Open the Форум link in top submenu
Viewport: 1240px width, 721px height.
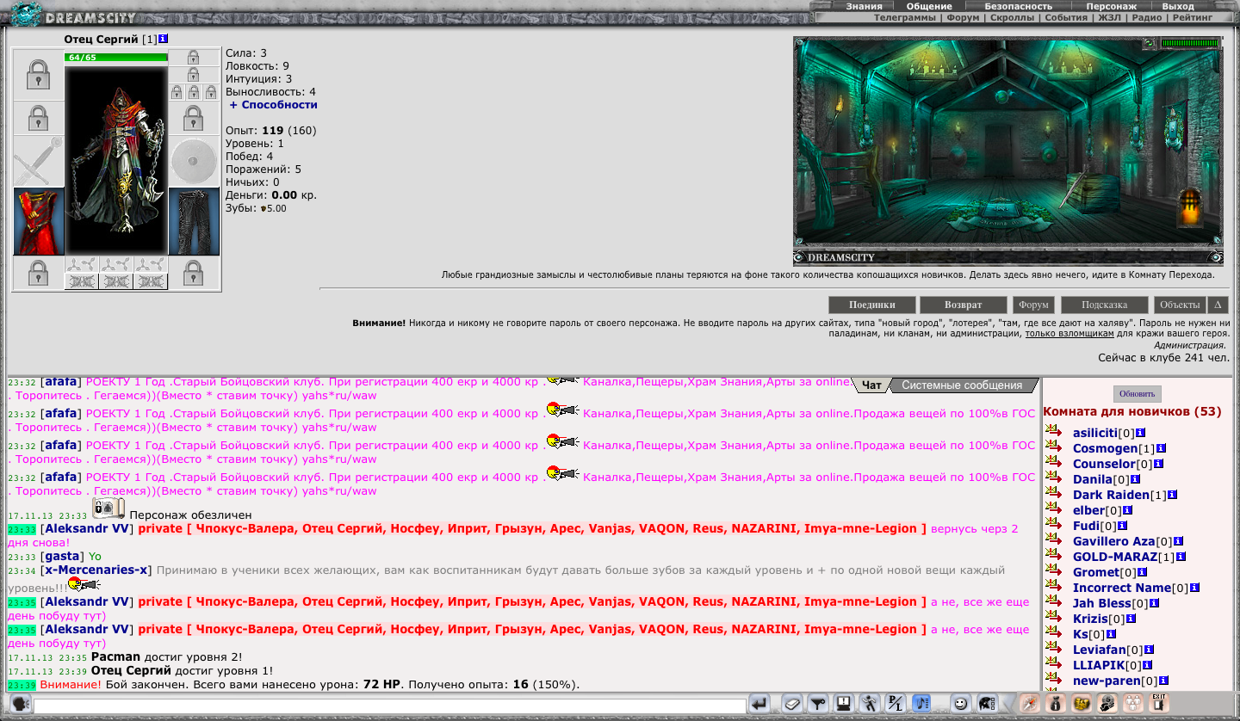tap(964, 17)
